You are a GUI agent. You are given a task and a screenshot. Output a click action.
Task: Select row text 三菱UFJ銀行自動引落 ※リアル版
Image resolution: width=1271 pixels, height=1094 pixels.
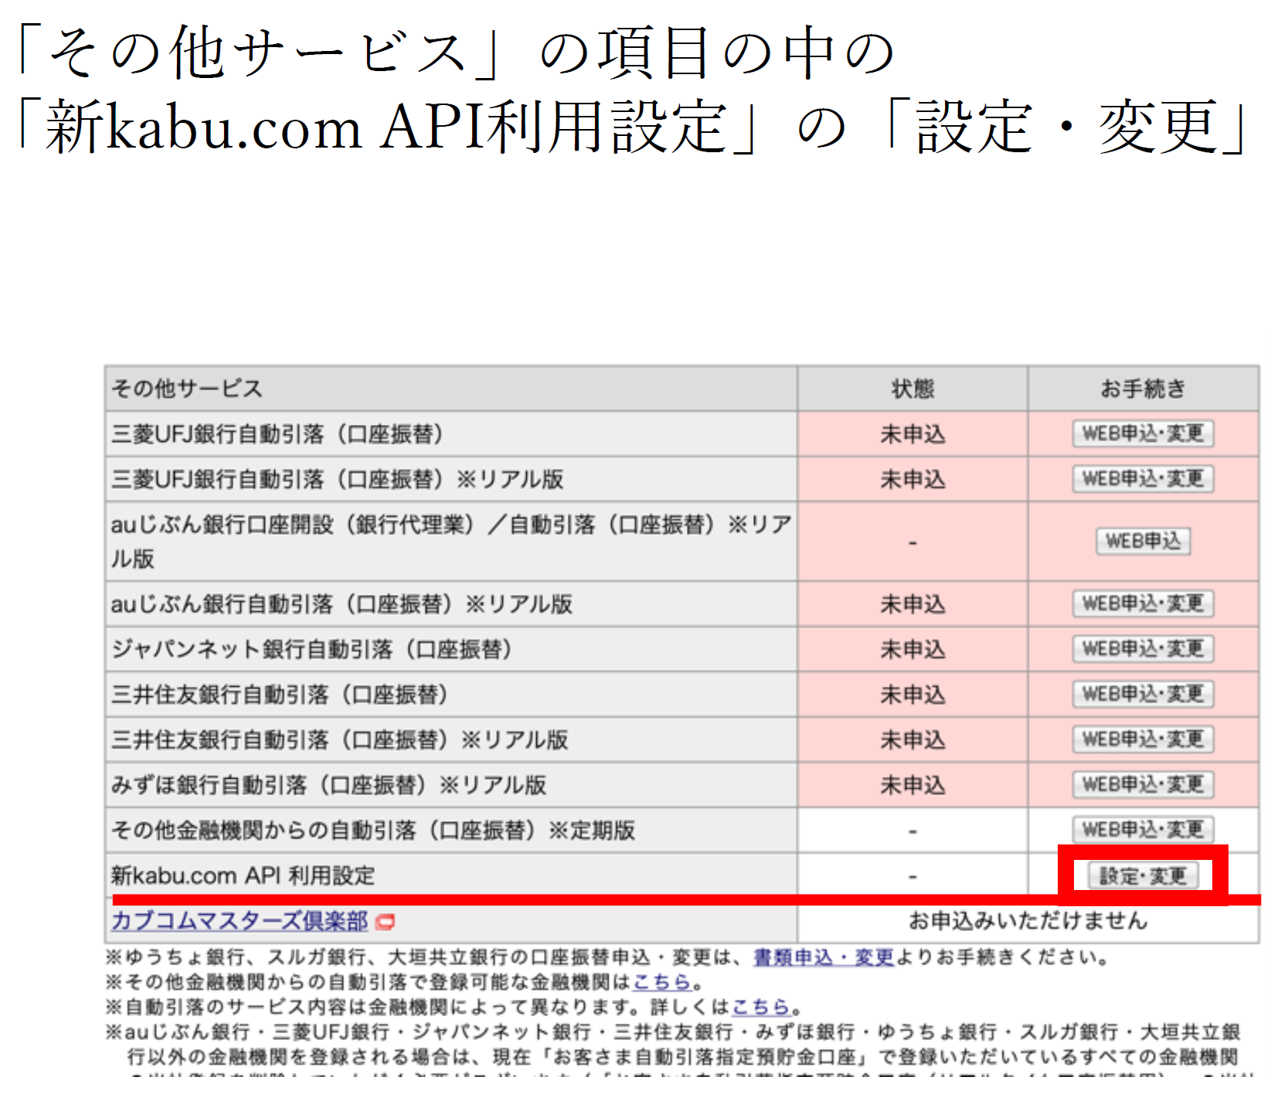(337, 479)
